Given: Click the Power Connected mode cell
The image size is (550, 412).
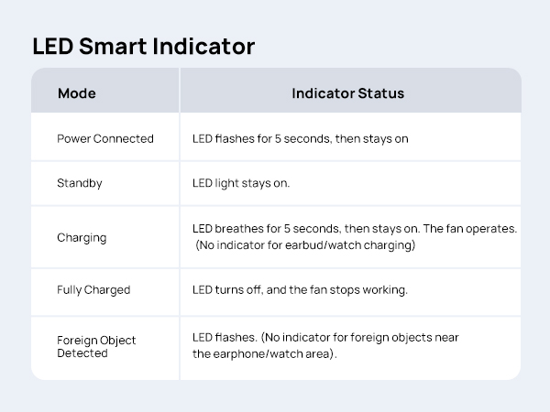Looking at the screenshot, I should click(x=105, y=139).
